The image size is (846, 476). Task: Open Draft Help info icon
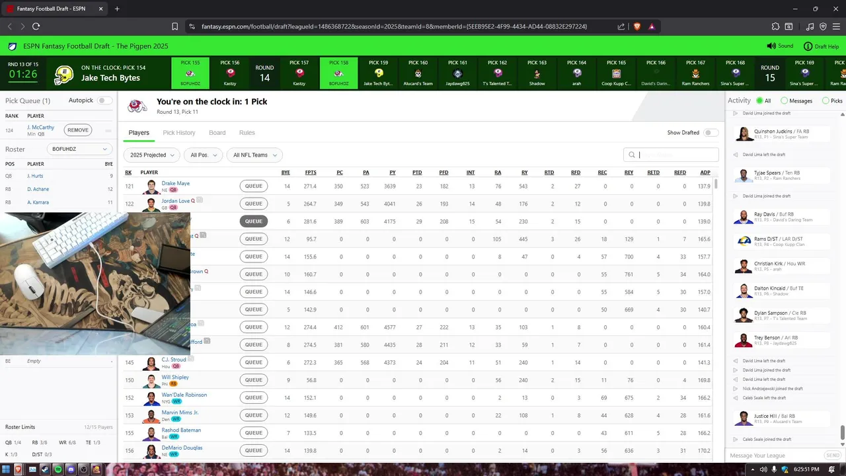(x=808, y=46)
